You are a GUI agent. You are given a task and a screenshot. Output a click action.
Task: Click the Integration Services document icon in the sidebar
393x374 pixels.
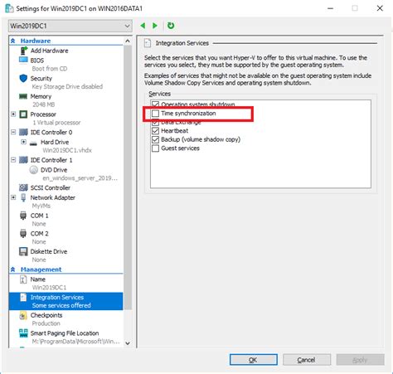tap(23, 298)
